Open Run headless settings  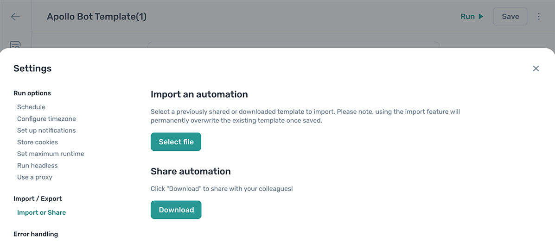click(37, 165)
